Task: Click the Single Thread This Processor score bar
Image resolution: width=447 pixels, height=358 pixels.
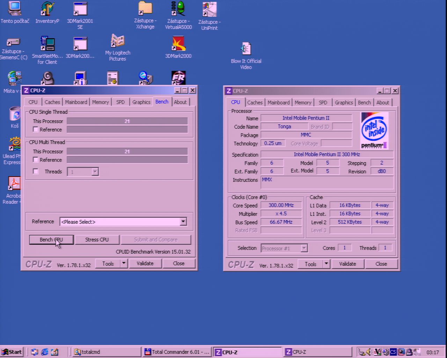Action: (x=127, y=121)
